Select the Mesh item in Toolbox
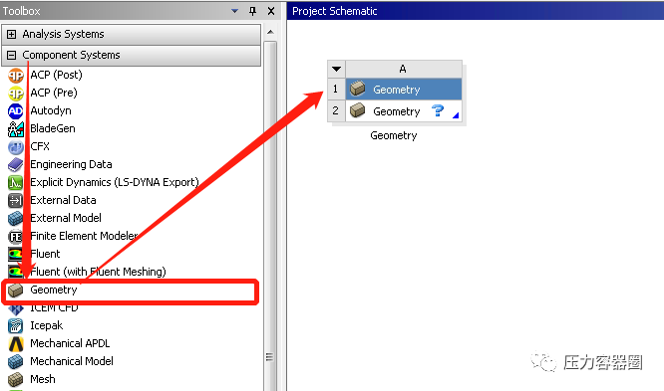The height and width of the screenshot is (391, 664). [43, 379]
